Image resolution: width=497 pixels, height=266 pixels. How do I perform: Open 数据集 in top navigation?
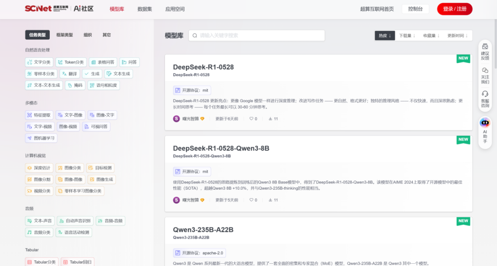(144, 9)
